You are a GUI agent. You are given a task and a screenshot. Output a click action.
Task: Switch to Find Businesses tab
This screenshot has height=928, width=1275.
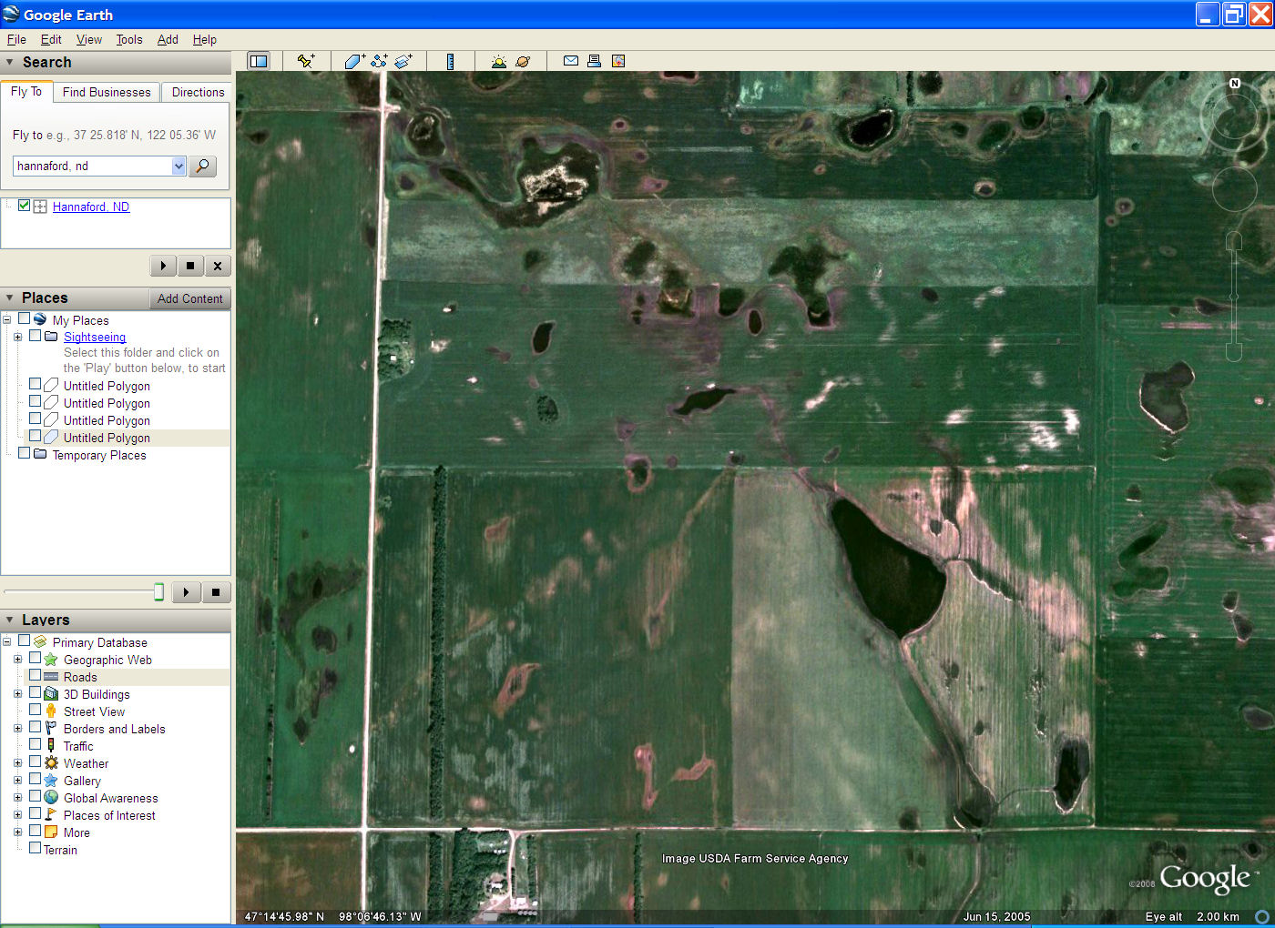pos(107,92)
